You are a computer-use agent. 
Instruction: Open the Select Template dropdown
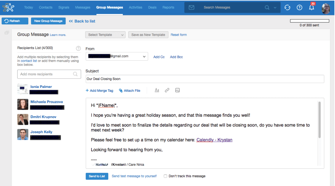click(106, 35)
